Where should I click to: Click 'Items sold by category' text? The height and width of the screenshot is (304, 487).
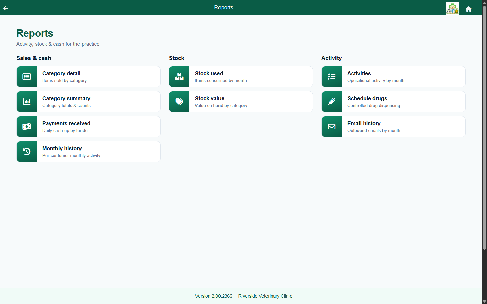coord(64,81)
